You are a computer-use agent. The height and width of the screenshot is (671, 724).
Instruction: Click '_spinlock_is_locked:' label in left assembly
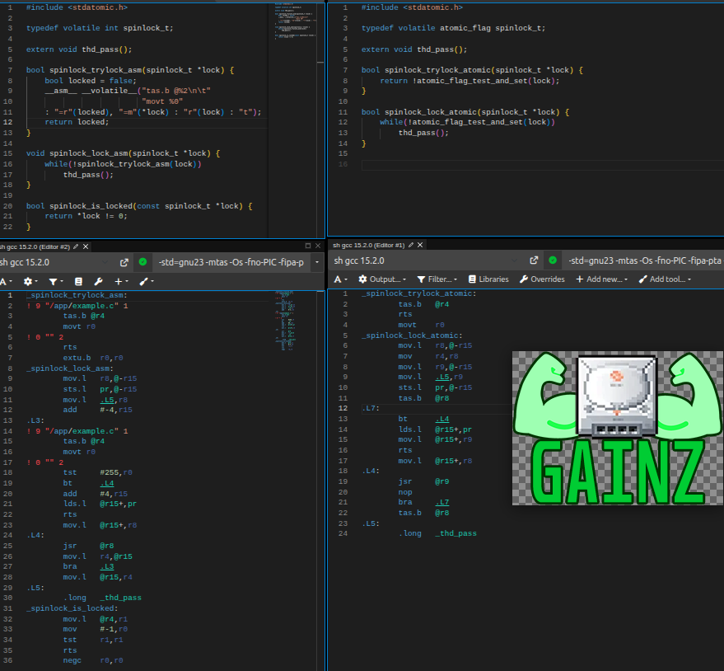pyautogui.click(x=72, y=608)
